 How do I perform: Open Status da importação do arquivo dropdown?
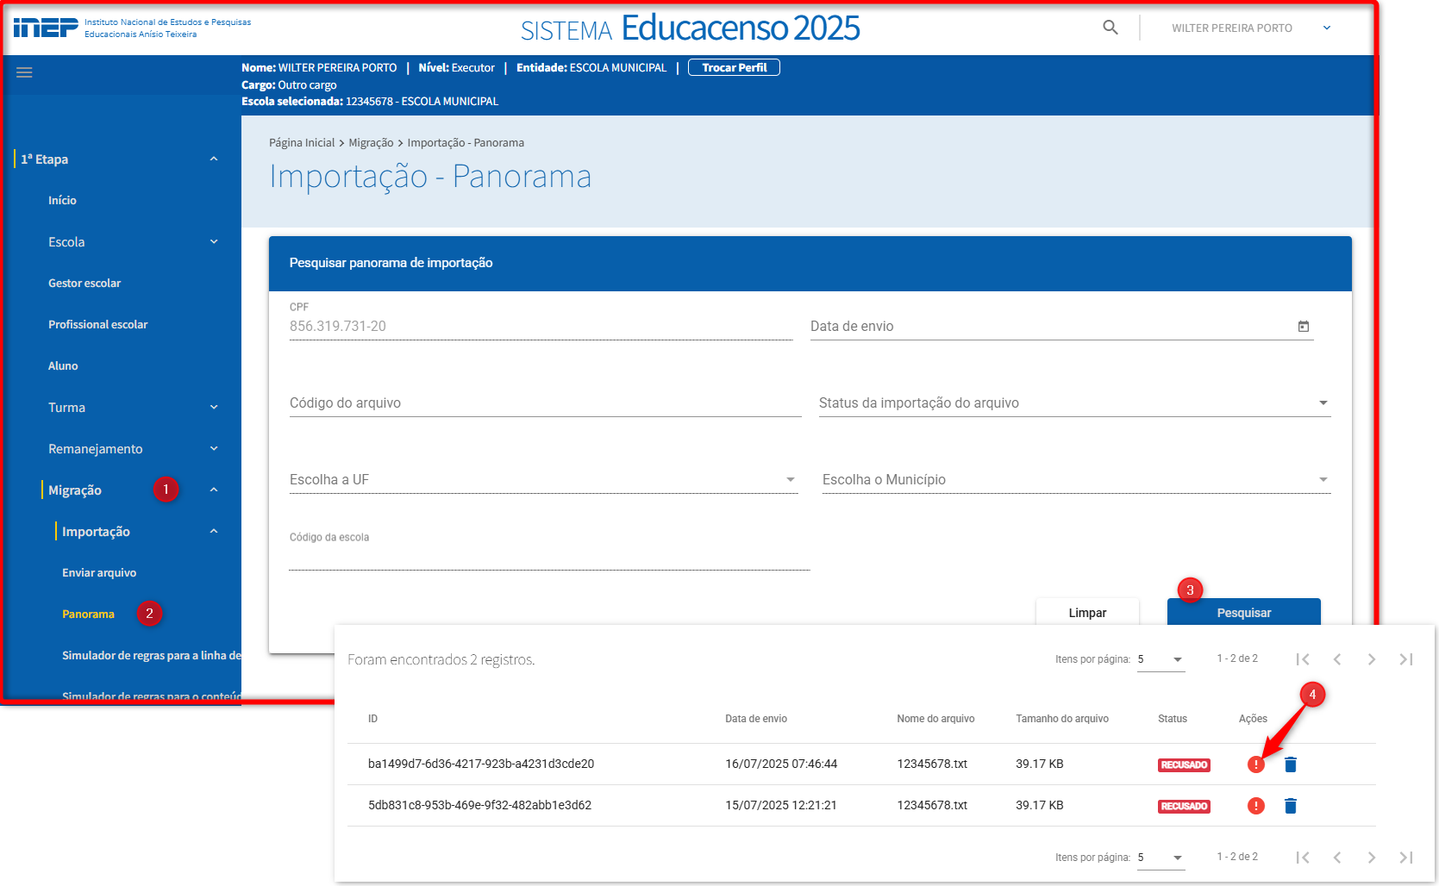pos(1074,402)
